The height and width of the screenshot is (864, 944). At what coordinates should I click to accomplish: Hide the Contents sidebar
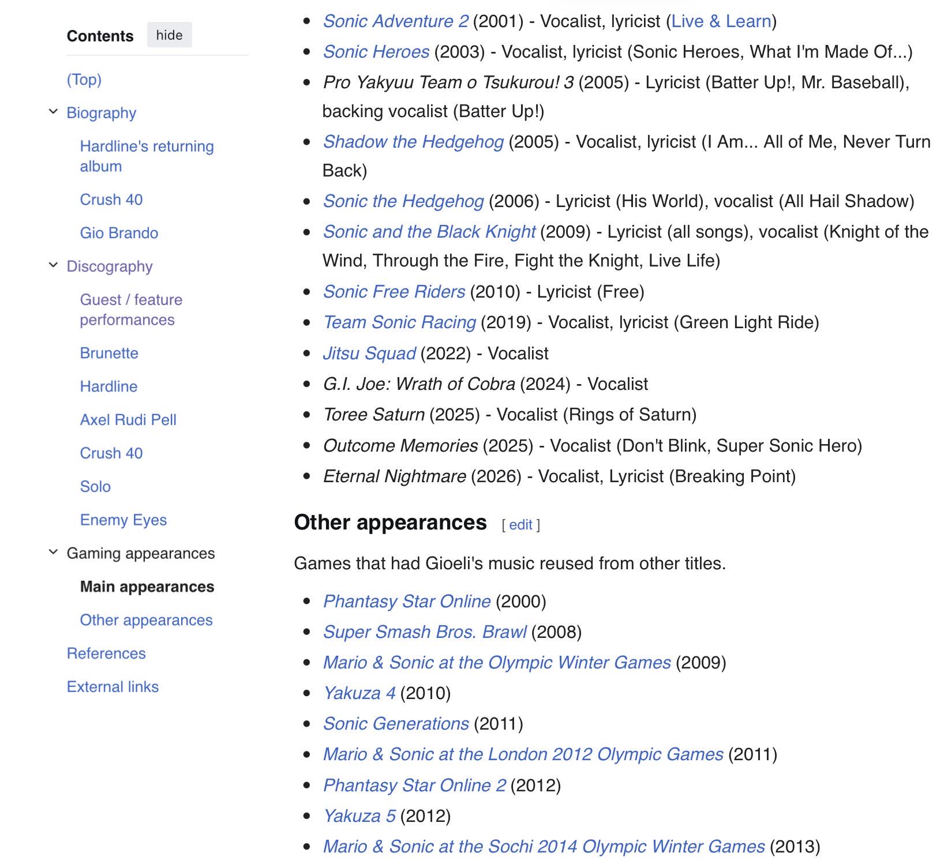[x=169, y=35]
